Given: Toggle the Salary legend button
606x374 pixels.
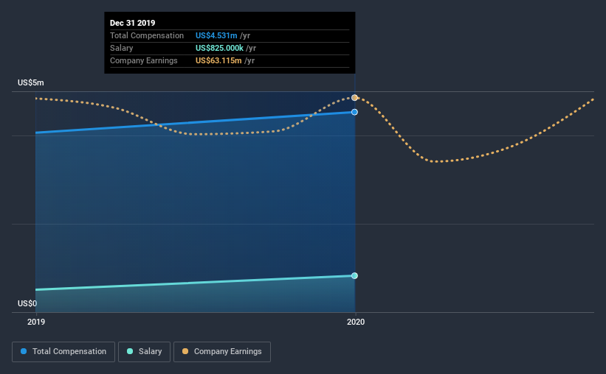Looking at the screenshot, I should (144, 352).
